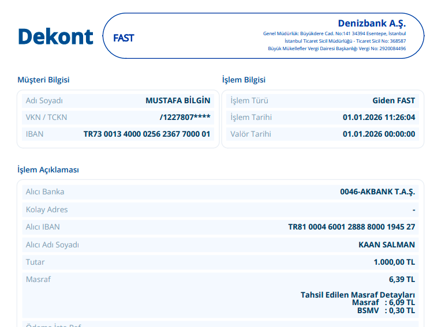Click the Dekont title text

[55, 36]
